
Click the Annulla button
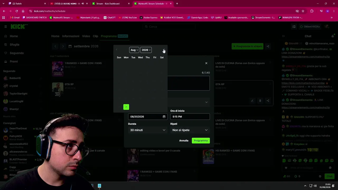[184, 141]
